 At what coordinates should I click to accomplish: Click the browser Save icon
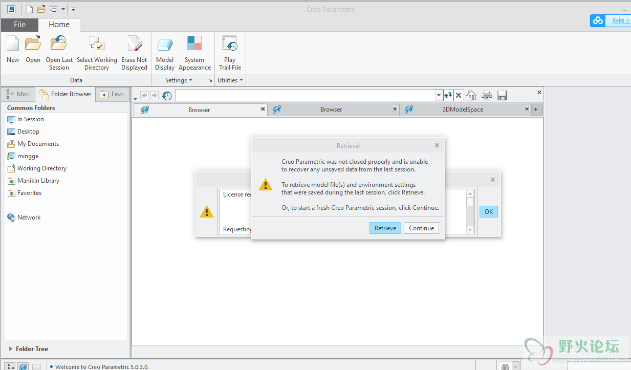502,95
